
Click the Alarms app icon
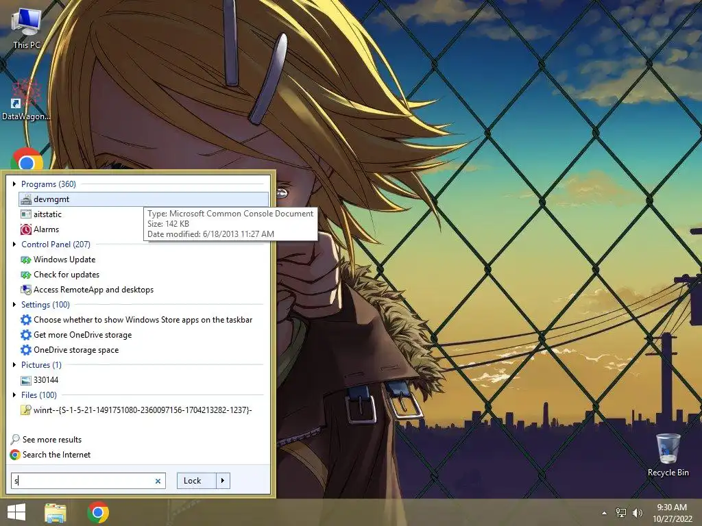click(26, 229)
